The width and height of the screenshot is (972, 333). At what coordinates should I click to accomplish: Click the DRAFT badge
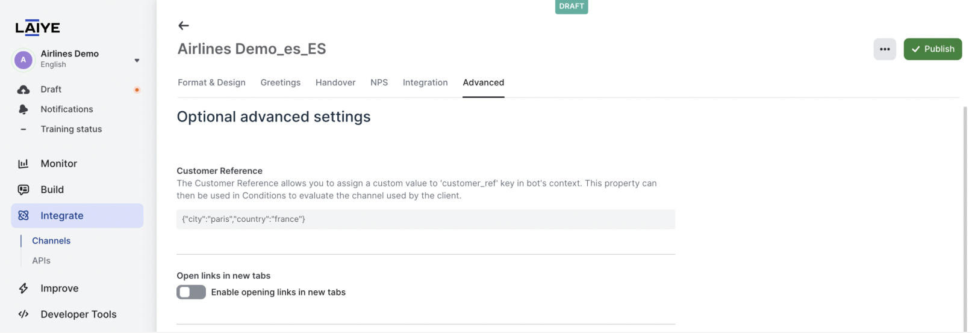coord(572,6)
